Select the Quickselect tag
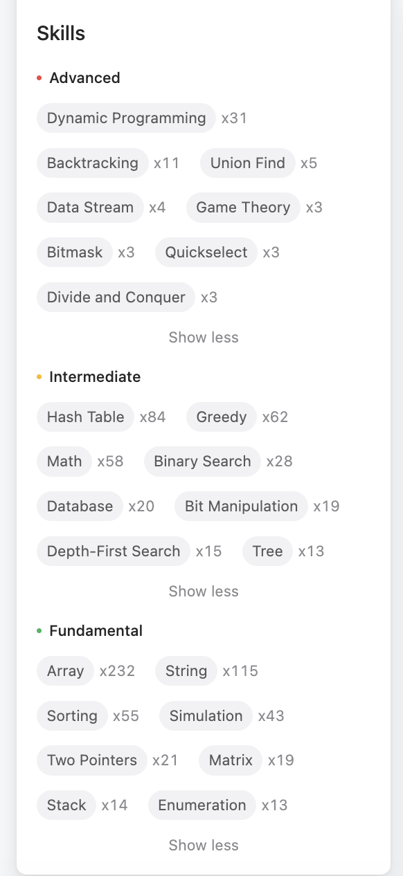Image resolution: width=403 pixels, height=876 pixels. (205, 252)
